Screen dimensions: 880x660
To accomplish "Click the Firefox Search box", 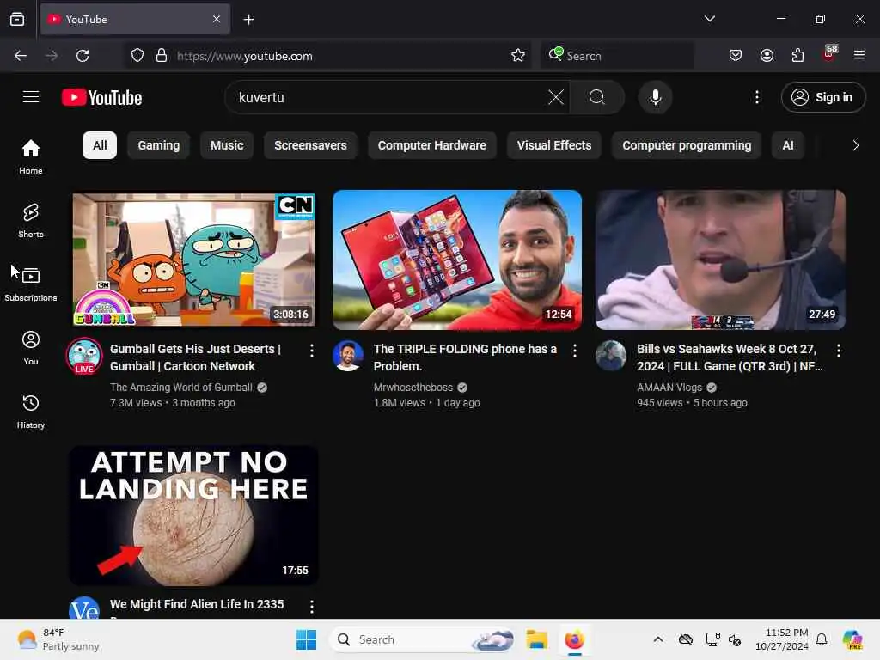I will (617, 56).
